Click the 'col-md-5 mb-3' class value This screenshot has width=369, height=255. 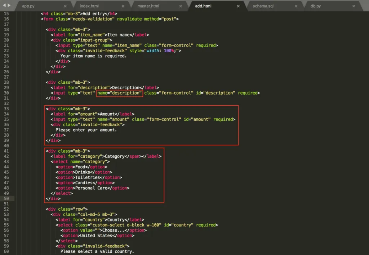(97, 215)
